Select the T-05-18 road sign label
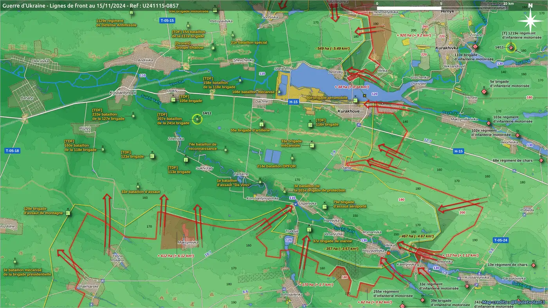Viewport: 548px width, 308px height. coord(12,150)
